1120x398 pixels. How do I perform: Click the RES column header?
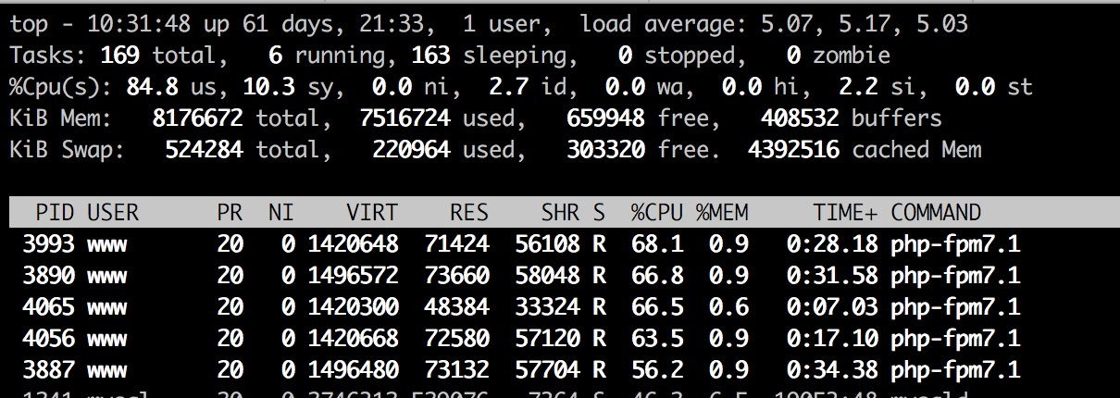pyautogui.click(x=468, y=213)
